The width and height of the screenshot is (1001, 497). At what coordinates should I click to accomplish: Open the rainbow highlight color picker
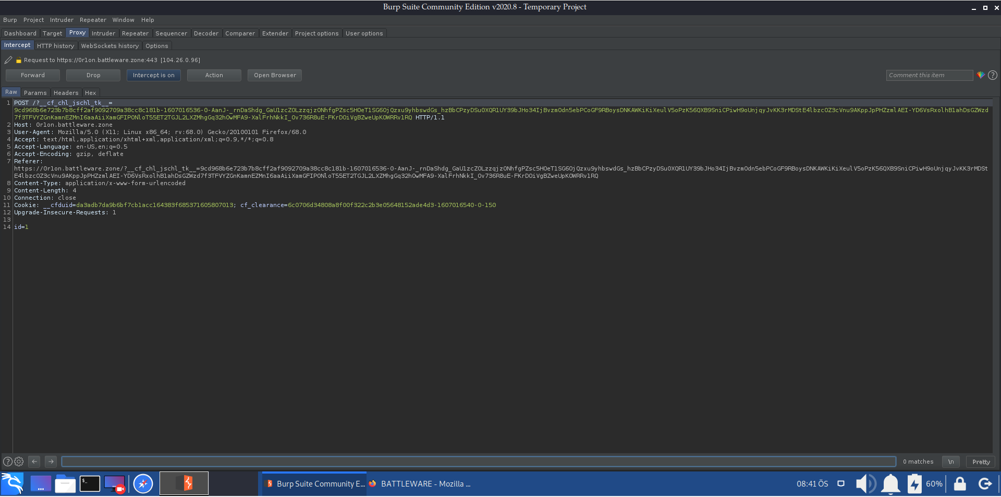[981, 75]
